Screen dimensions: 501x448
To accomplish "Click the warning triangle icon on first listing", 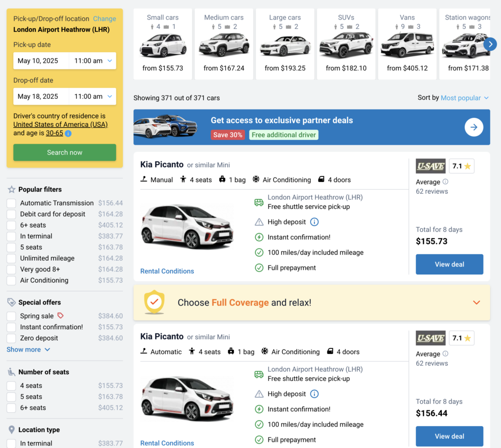I will pos(259,222).
